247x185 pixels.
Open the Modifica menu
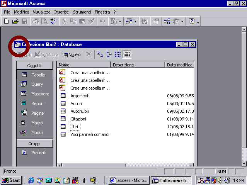[22, 12]
